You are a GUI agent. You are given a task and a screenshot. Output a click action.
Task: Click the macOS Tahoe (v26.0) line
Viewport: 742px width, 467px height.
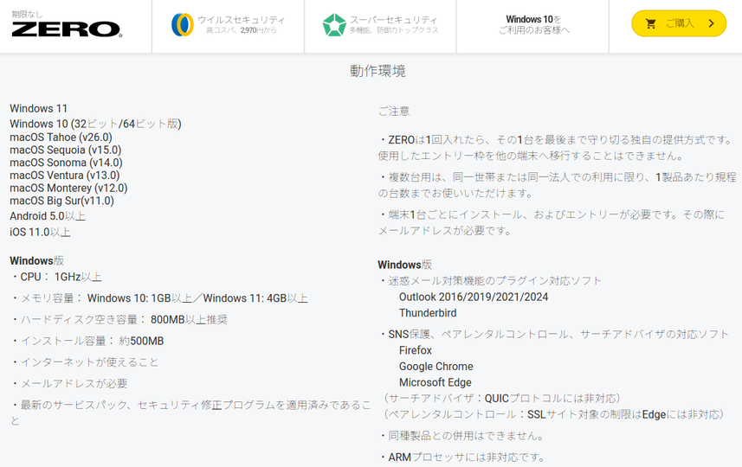[x=61, y=137]
